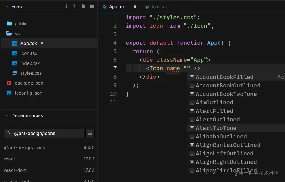The height and width of the screenshot is (182, 285).
Task: Select the App.tsx editor tab
Action: pos(117,7)
